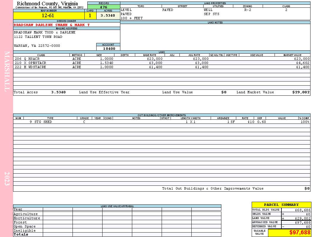
Task: Click the red Taxable Value $97,688
Action: (300, 233)
